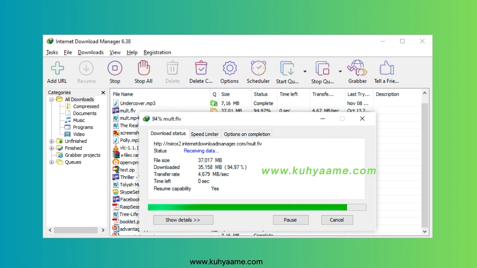Click the Resume toolbar icon
This screenshot has height=268, width=477.
tap(86, 68)
